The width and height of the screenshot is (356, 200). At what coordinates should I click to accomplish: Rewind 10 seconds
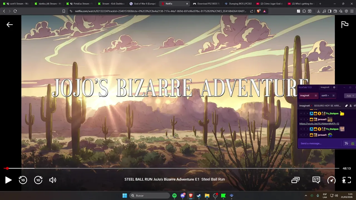pyautogui.click(x=23, y=180)
